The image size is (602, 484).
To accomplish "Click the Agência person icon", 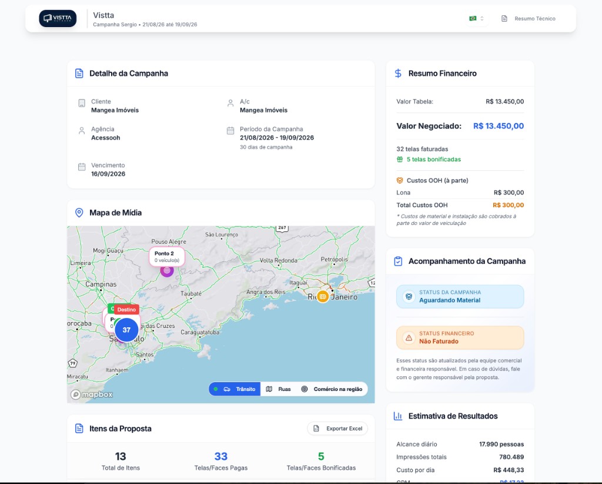I will pyautogui.click(x=82, y=131).
